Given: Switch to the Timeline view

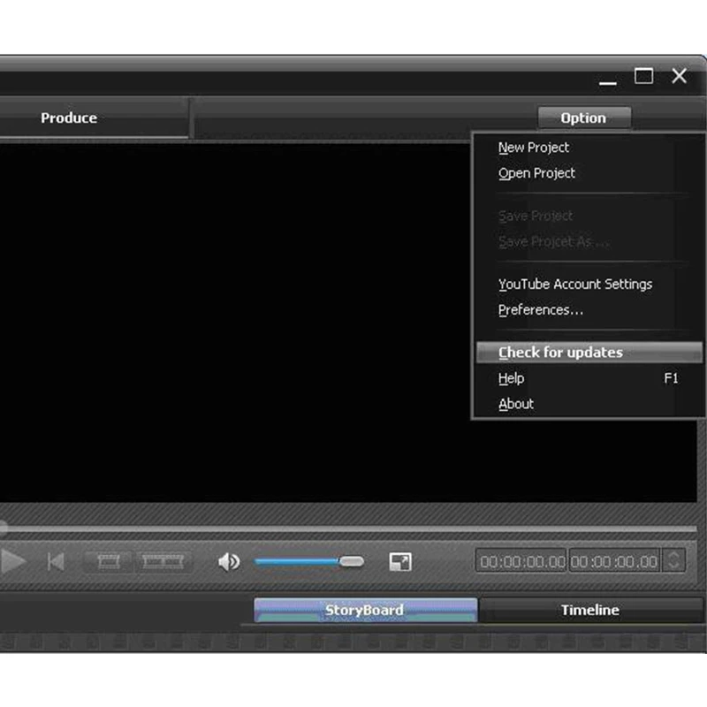Looking at the screenshot, I should [590, 610].
